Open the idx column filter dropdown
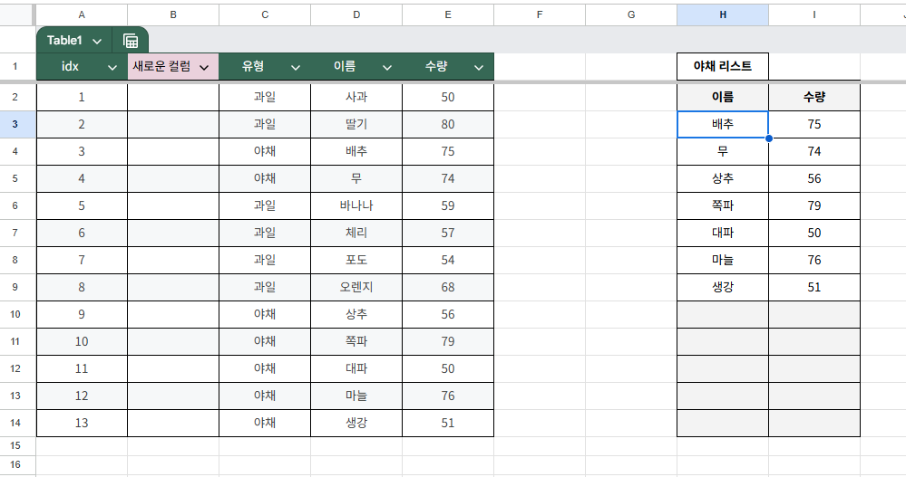Screen dimensions: 906x477 click(x=112, y=68)
